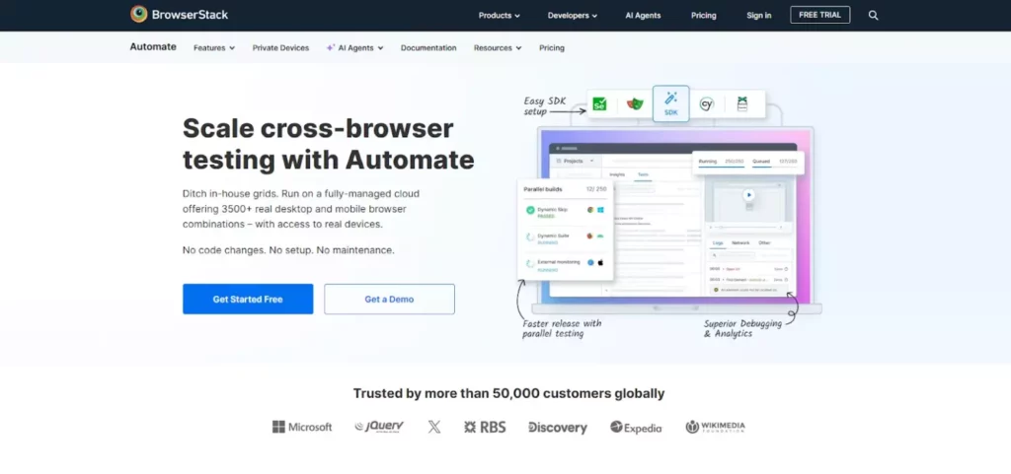1011x474 pixels.
Task: Click the X logo in customer row
Action: (434, 427)
